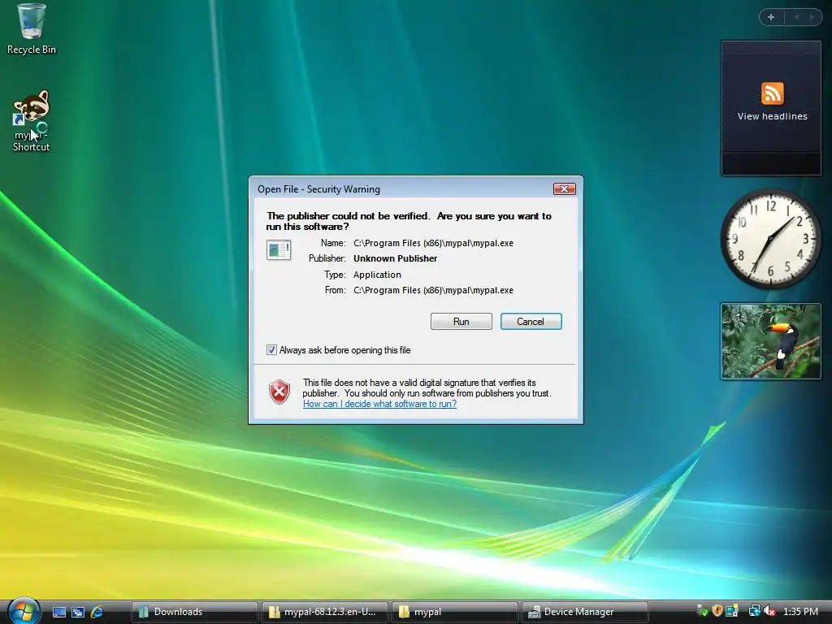This screenshot has height=624, width=832.
Task: Open 'How can I decide what software to run?' link
Action: [379, 404]
